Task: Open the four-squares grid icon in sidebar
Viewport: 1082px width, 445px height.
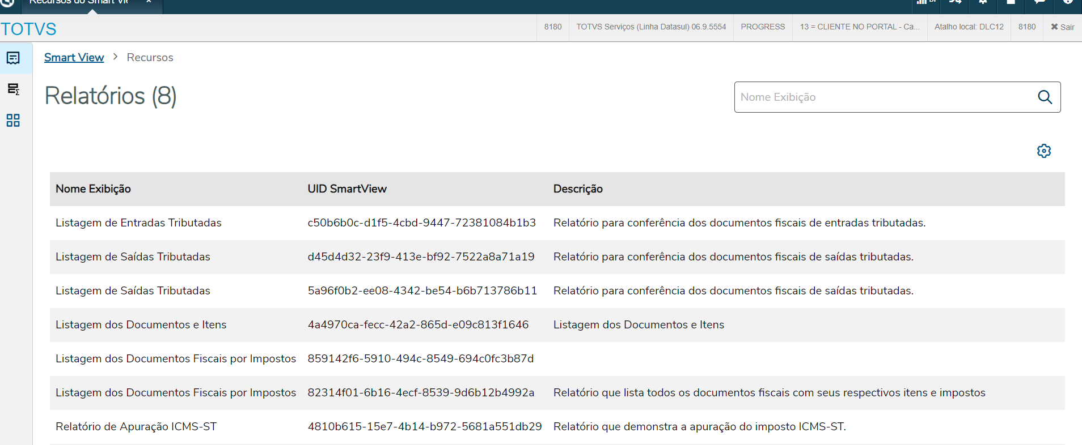Action: pos(13,120)
